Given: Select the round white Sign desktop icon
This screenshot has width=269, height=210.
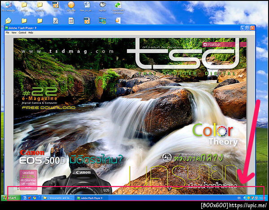Looking at the screenshot, I should coord(102,7).
